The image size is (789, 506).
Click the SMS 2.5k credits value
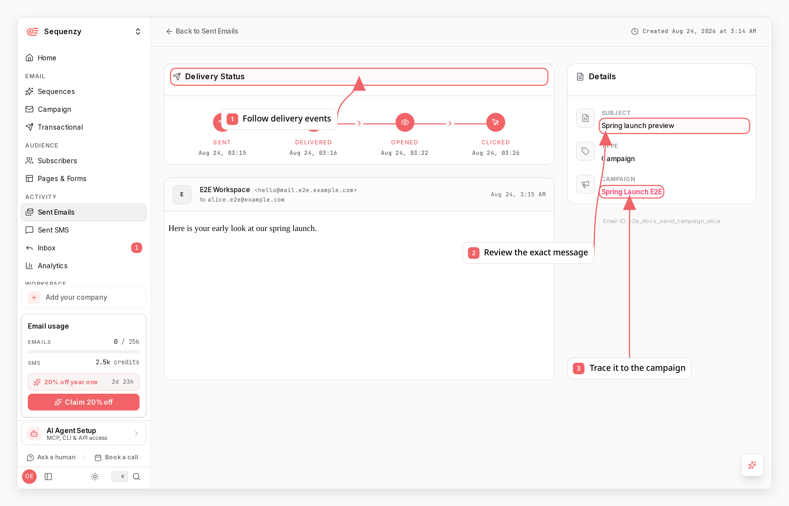point(117,362)
